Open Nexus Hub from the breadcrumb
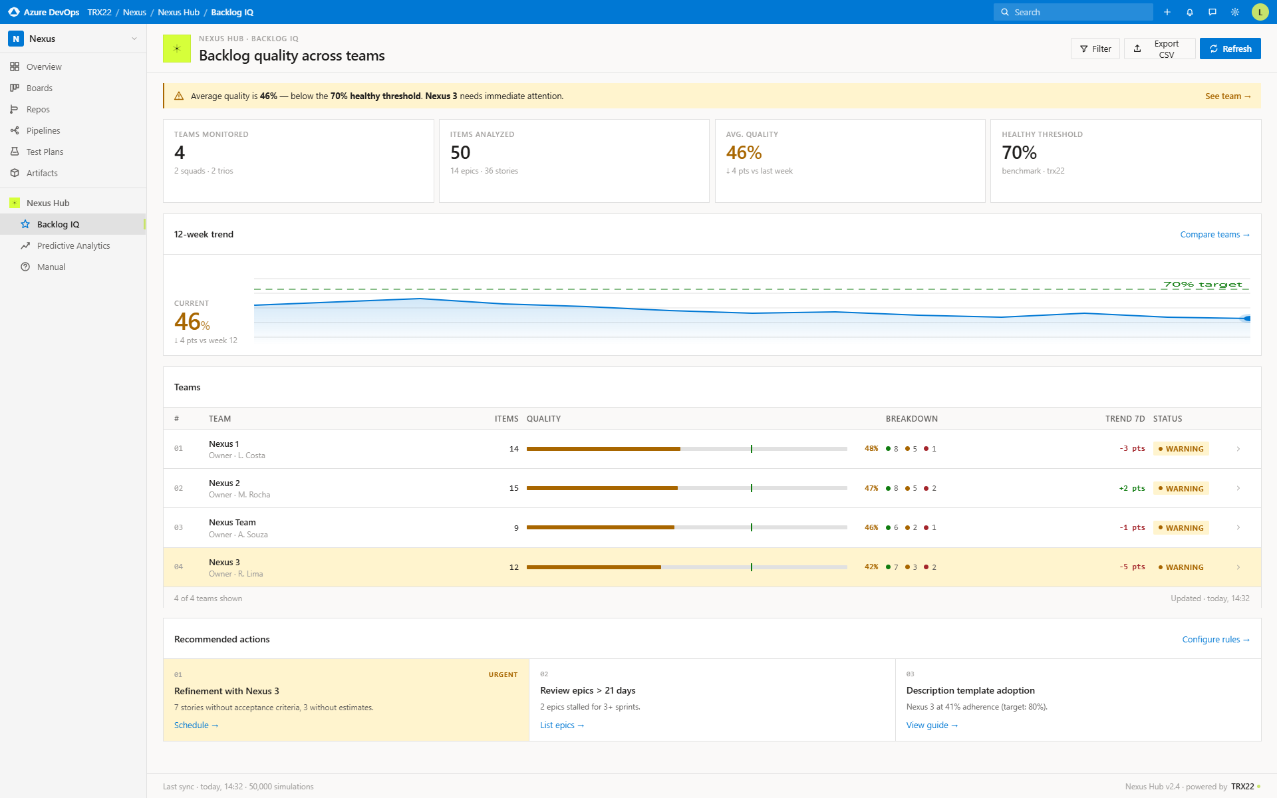 (178, 12)
